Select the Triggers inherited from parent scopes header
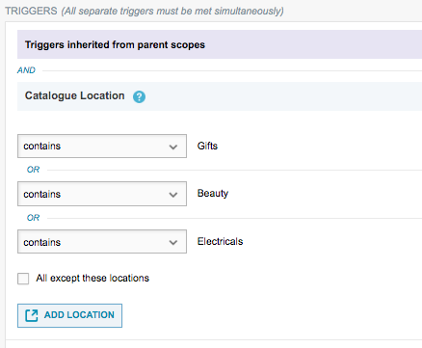This screenshot has height=348, width=422. [220, 44]
